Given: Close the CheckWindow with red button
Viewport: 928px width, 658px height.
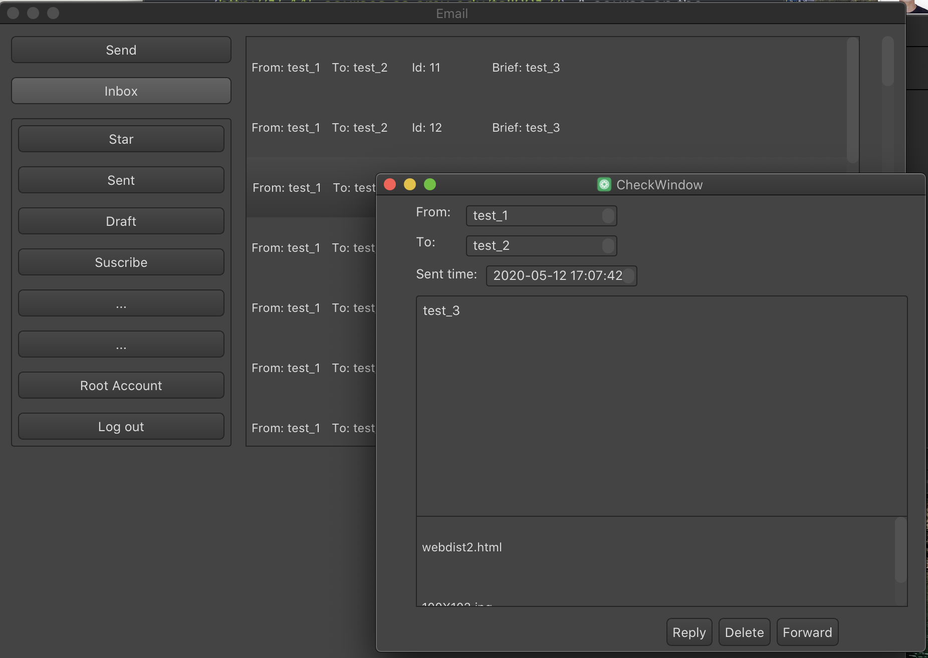Looking at the screenshot, I should click(390, 184).
